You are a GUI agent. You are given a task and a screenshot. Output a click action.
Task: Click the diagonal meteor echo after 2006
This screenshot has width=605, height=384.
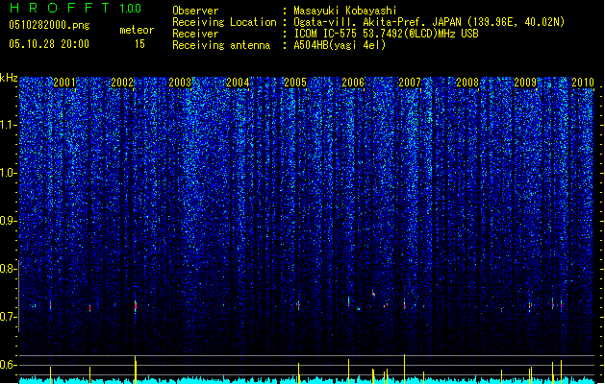point(373,294)
